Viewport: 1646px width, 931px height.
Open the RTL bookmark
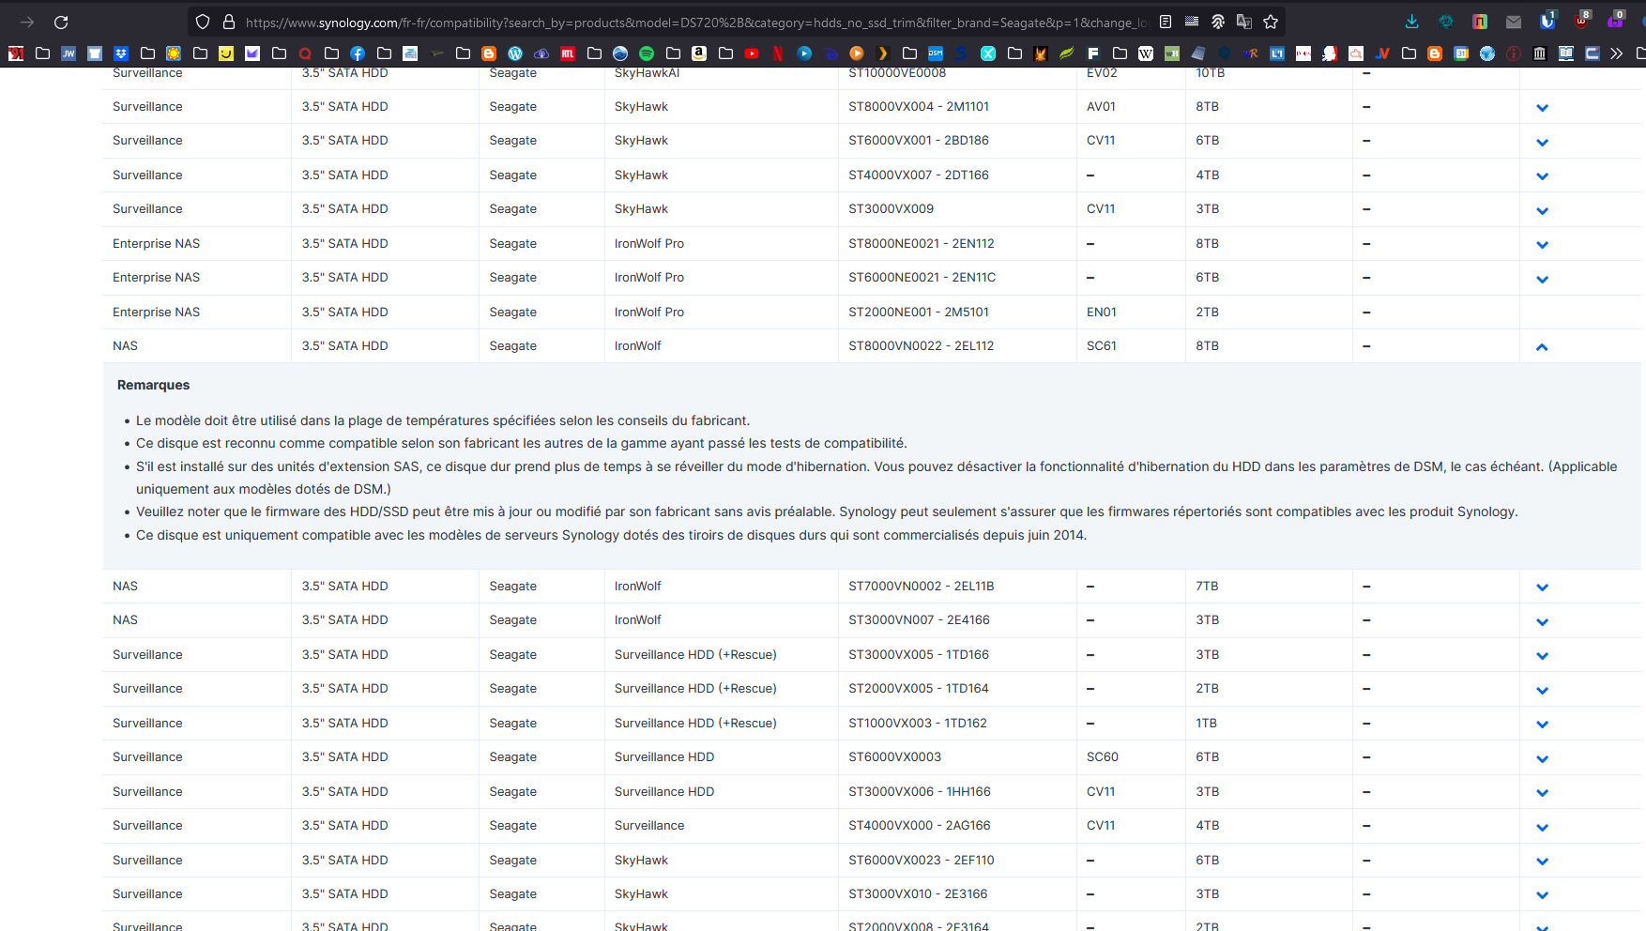pyautogui.click(x=568, y=53)
